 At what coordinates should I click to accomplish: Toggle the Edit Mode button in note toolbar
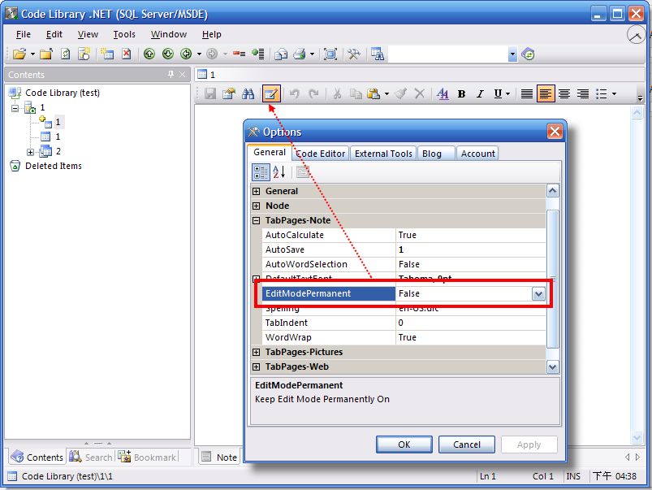(271, 94)
